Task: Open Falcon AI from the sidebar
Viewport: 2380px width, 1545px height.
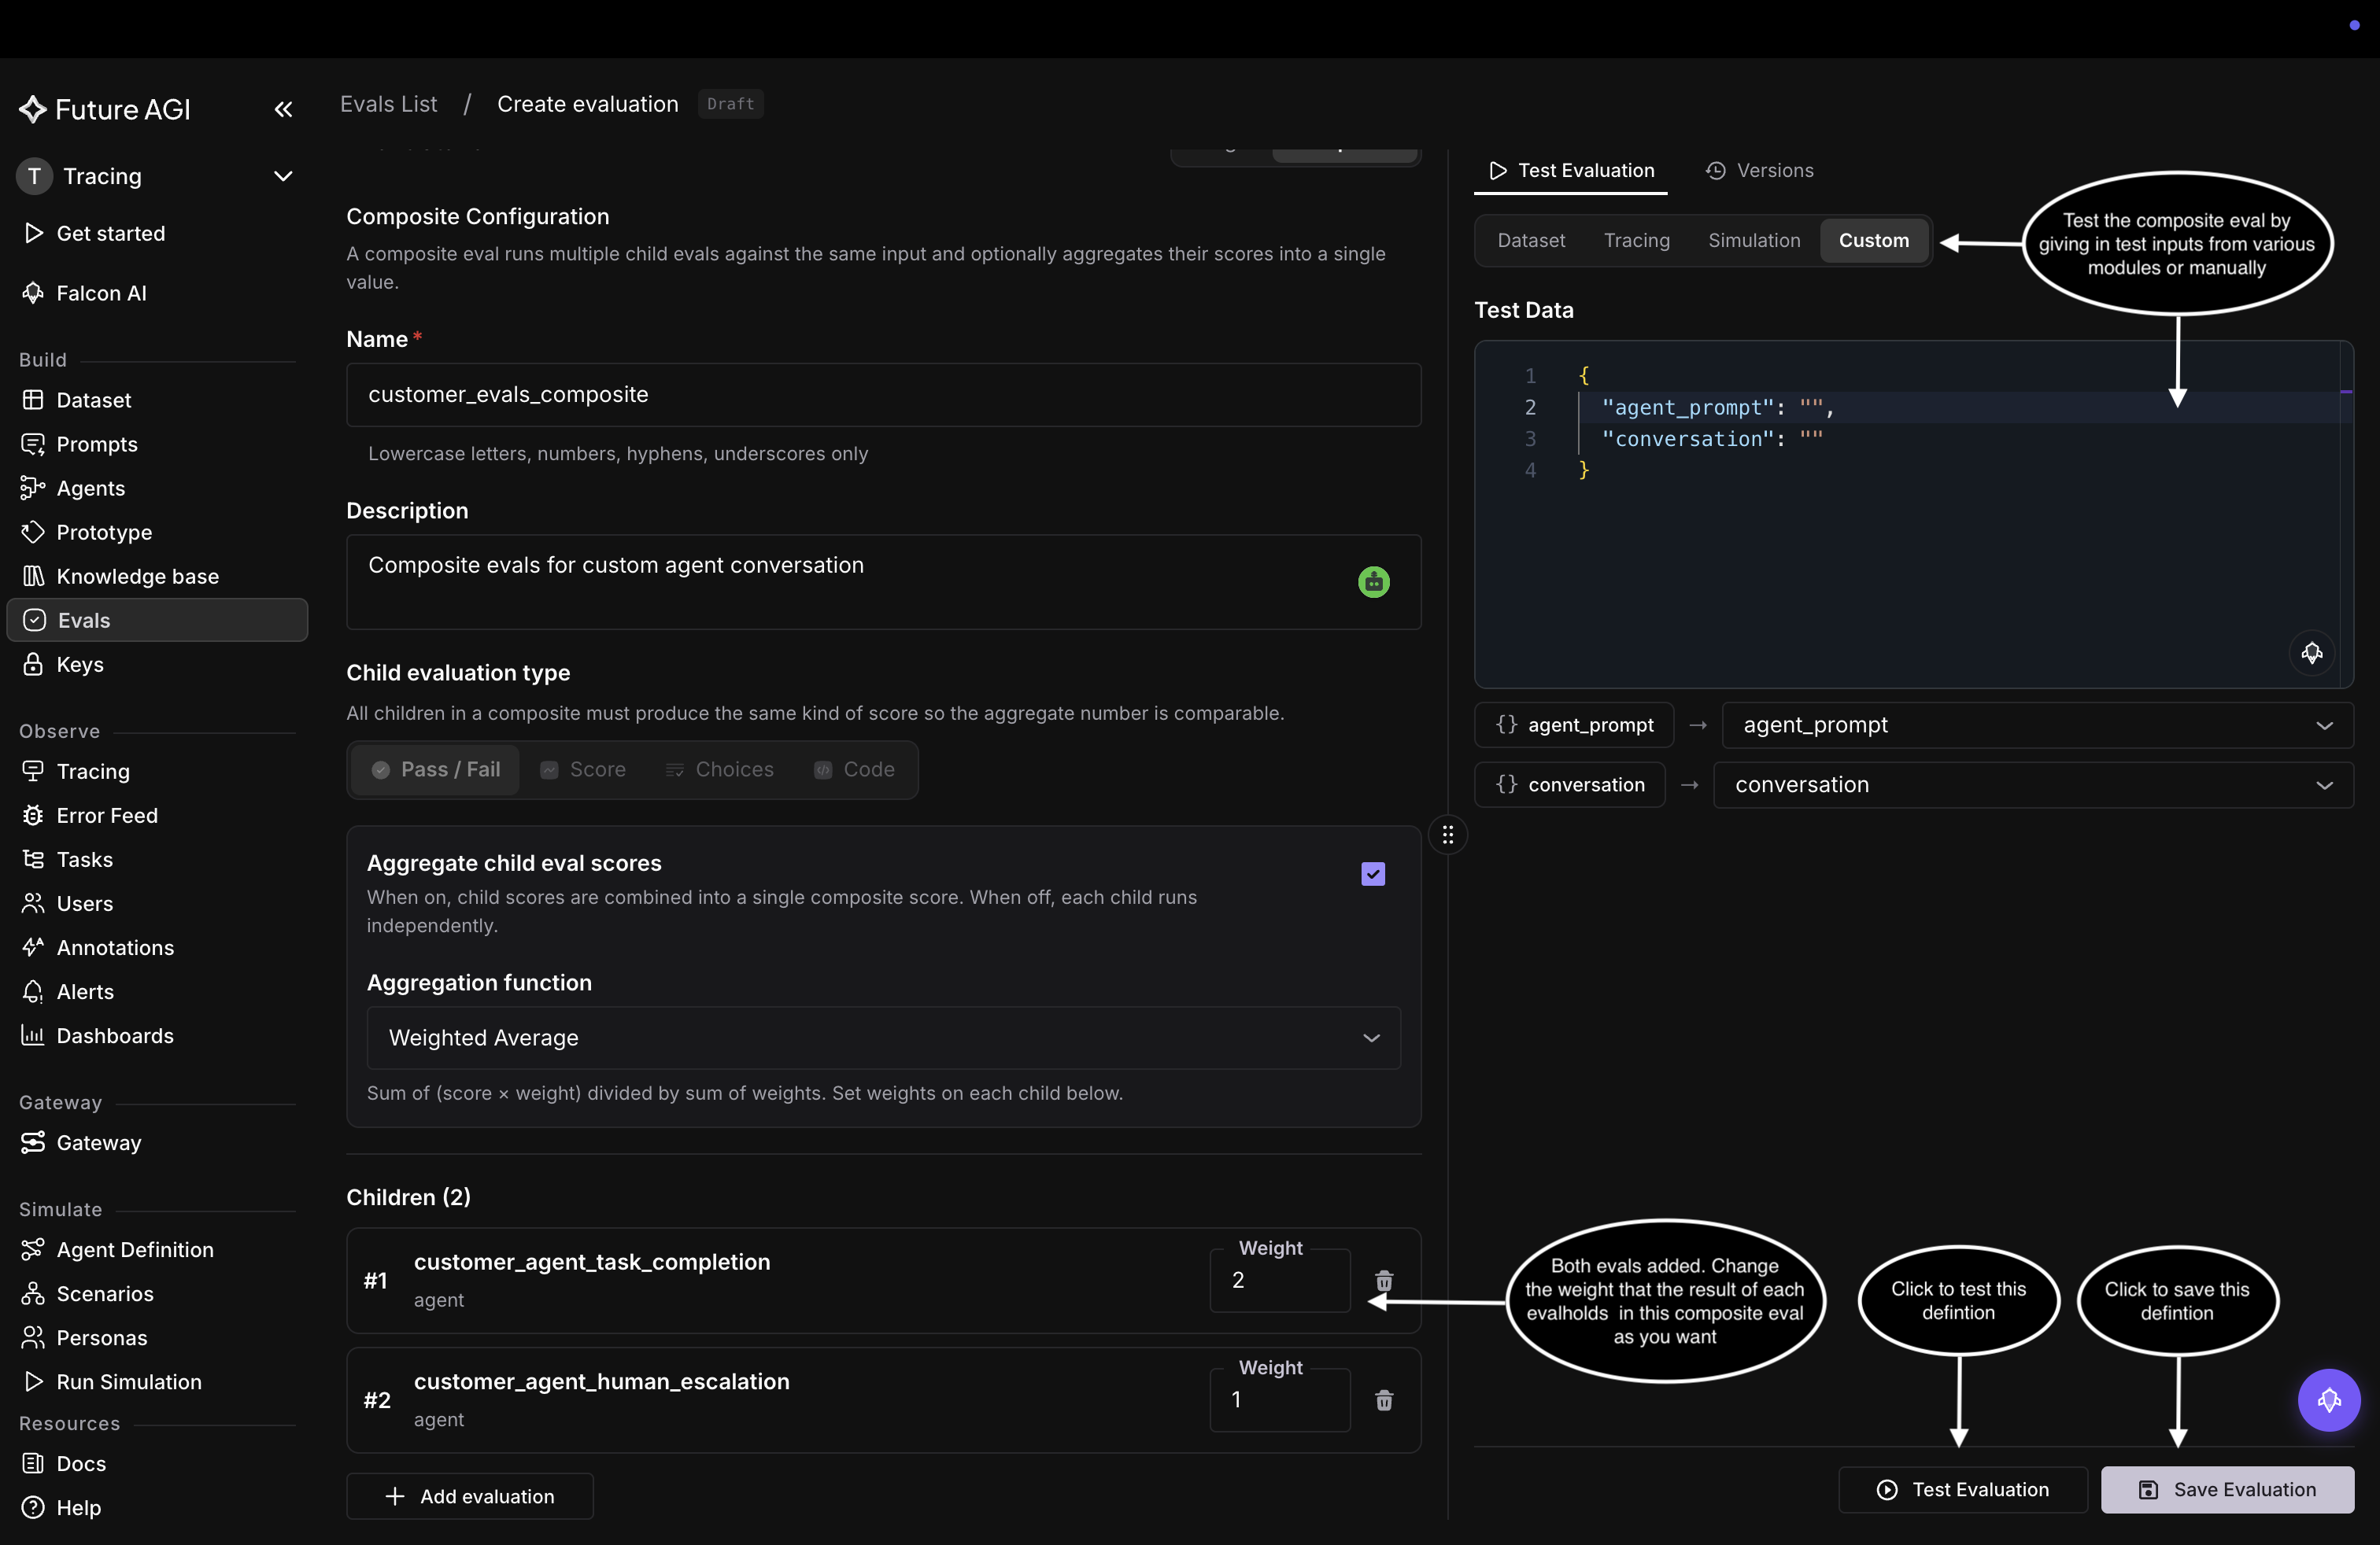Action: 101,293
